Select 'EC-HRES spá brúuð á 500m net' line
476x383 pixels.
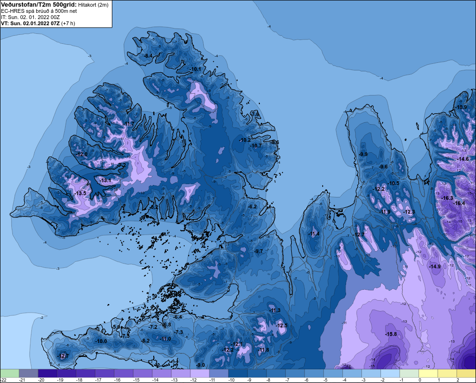point(39,11)
